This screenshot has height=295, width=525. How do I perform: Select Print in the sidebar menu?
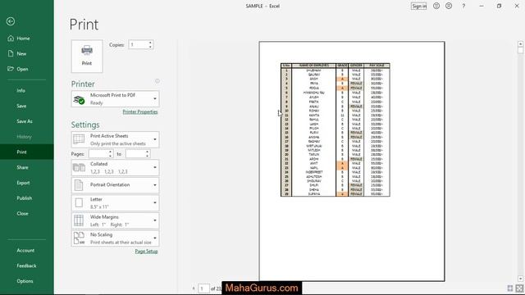coord(27,152)
